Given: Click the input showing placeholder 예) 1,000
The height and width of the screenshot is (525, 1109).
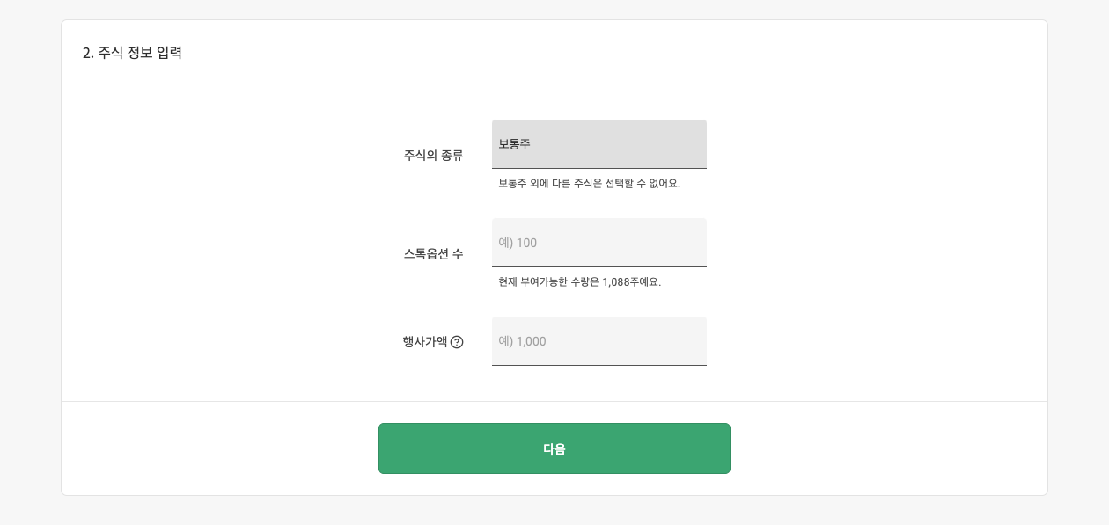Looking at the screenshot, I should [x=599, y=341].
